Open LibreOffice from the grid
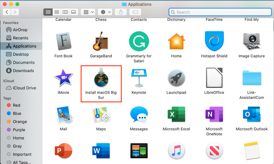The image size is (274, 164). tap(214, 78)
